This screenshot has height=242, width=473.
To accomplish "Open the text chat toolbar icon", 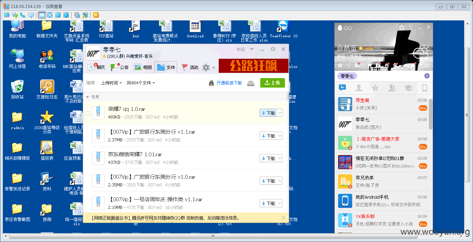I will click(x=14, y=15).
